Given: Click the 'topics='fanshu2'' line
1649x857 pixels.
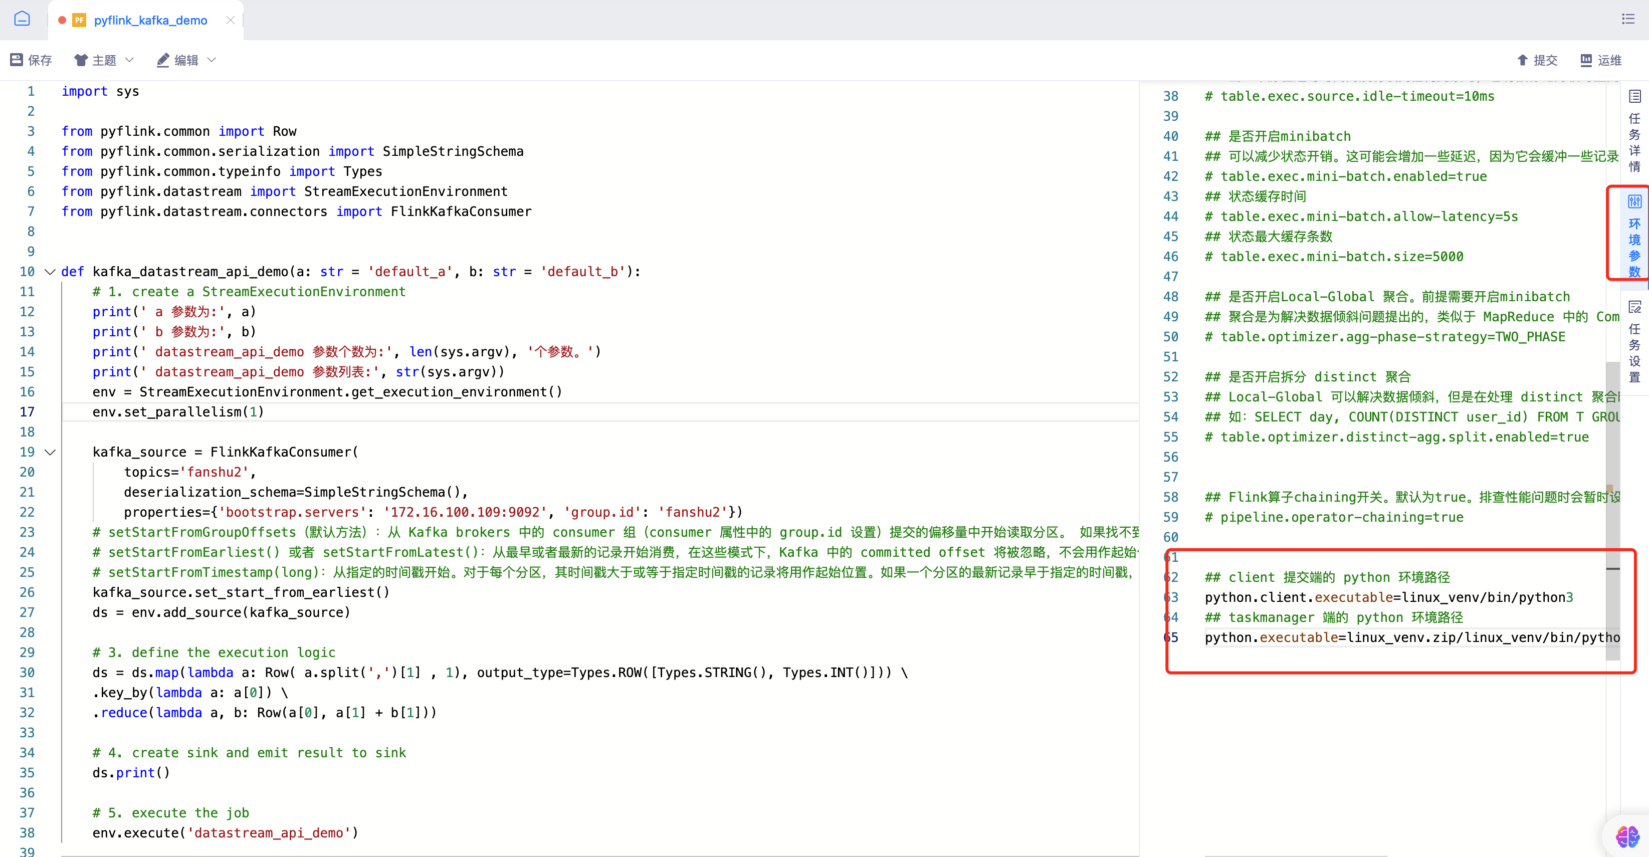Looking at the screenshot, I should [189, 472].
